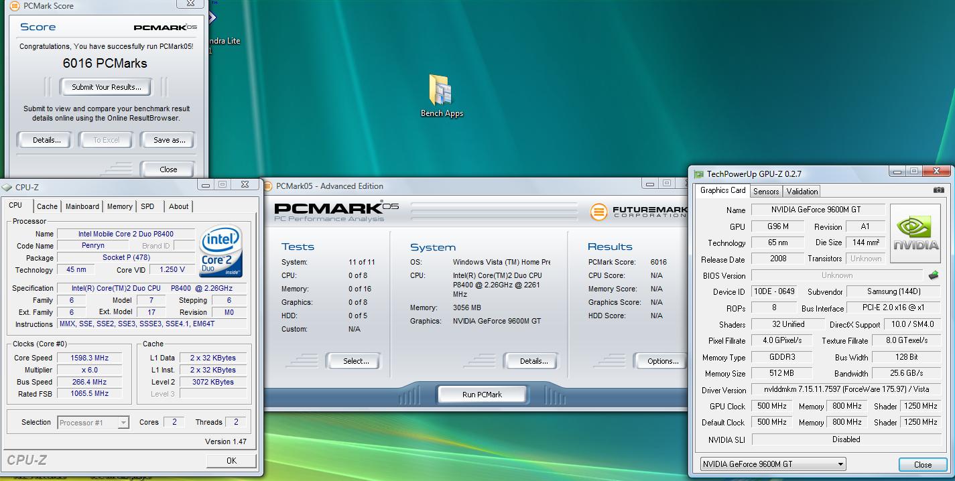Select the Graphics Card tab in GPU-Z
This screenshot has height=481, width=955.
(722, 190)
